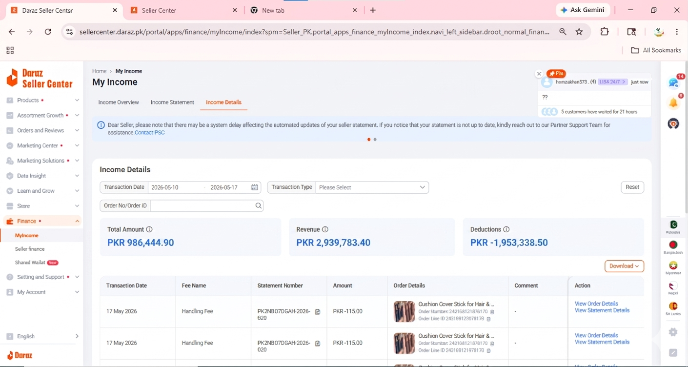This screenshot has height=367, width=688.
Task: View Order Details for first Handling Fee row
Action: (596, 304)
